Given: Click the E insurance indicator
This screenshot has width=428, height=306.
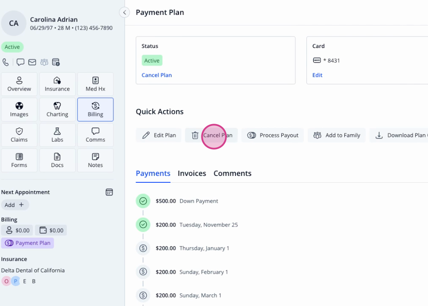Looking at the screenshot, I should 25,281.
